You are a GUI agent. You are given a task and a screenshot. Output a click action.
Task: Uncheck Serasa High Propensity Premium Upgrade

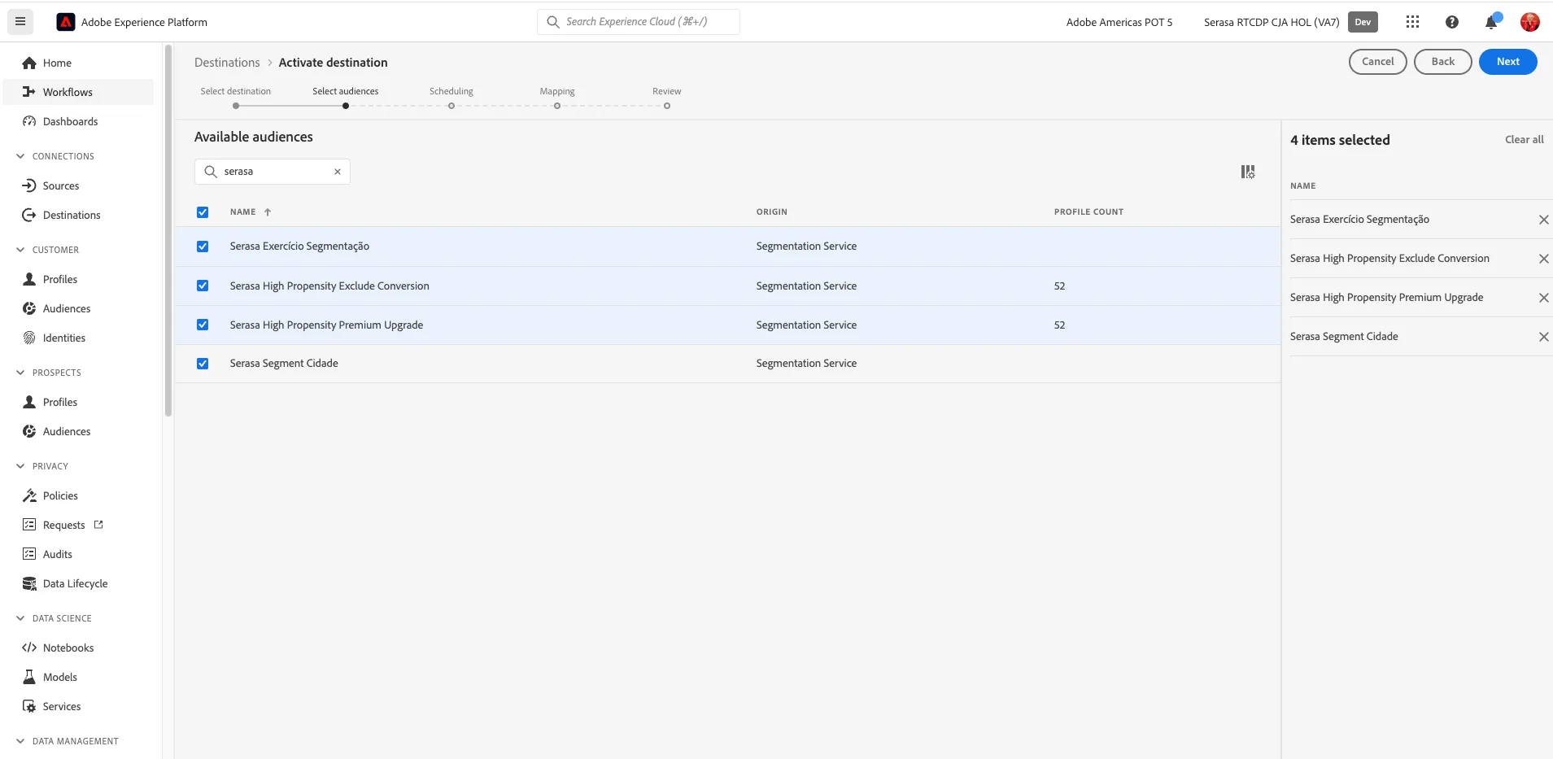203,325
